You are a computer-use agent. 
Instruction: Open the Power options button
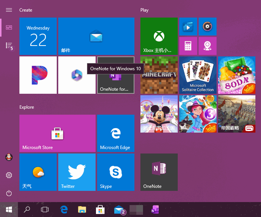[x=9, y=193]
